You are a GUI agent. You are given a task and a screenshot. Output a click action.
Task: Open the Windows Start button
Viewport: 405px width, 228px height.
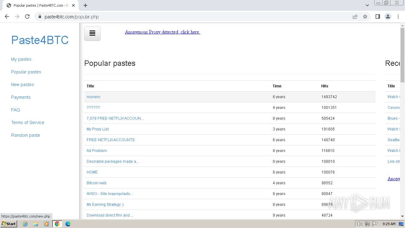click(9, 224)
